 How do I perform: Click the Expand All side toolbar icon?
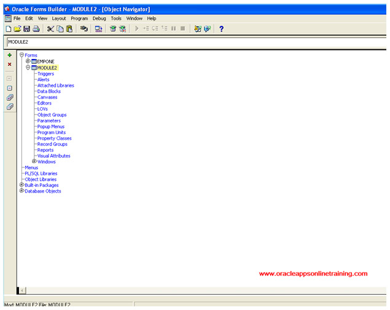(10, 98)
